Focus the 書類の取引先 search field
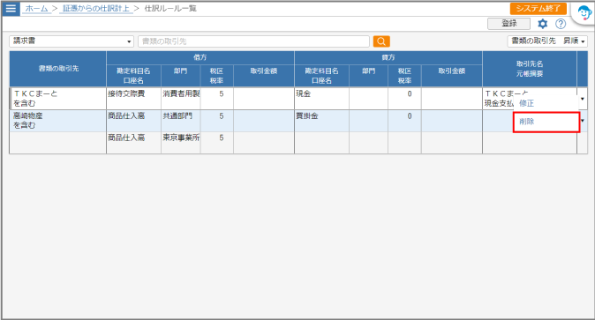This screenshot has width=595, height=320. click(x=253, y=41)
